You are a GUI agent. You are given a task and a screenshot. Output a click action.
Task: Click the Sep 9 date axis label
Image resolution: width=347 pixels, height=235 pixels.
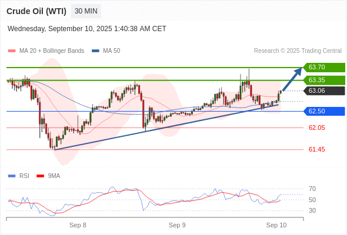pos(177,225)
